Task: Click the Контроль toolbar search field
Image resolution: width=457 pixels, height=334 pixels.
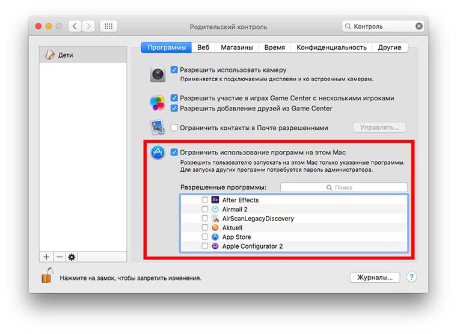Action: coord(382,26)
